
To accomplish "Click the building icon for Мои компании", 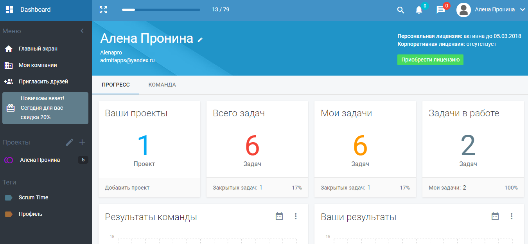I will (9, 65).
